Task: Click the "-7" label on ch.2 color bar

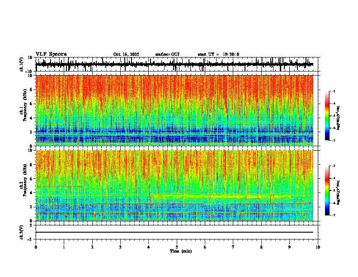Action: click(333, 215)
